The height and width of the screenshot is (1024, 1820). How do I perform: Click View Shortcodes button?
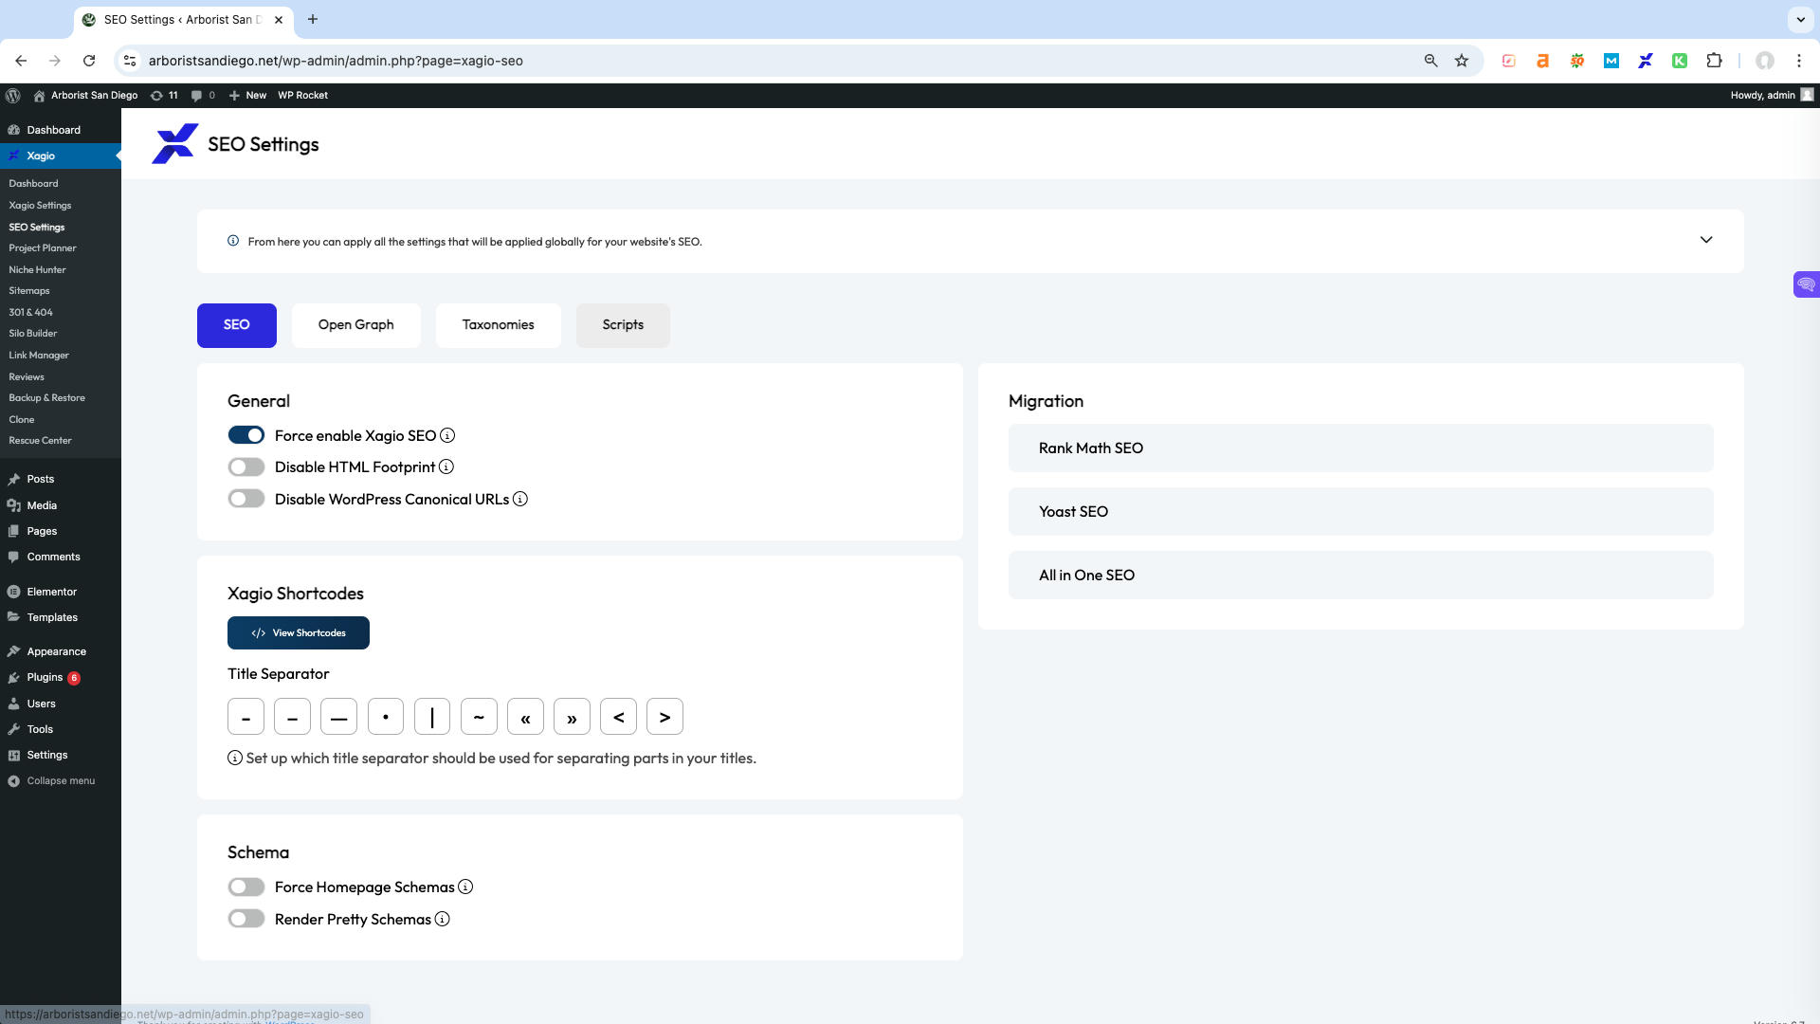pyautogui.click(x=299, y=633)
